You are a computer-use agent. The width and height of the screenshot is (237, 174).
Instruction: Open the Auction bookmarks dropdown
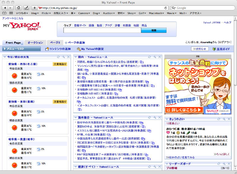(109, 13)
